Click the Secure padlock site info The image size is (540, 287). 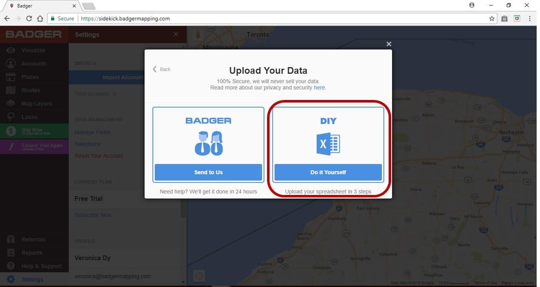[x=62, y=18]
